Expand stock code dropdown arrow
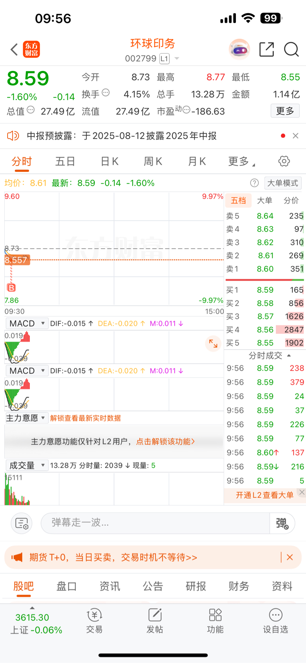This screenshot has width=306, height=663. [177, 59]
